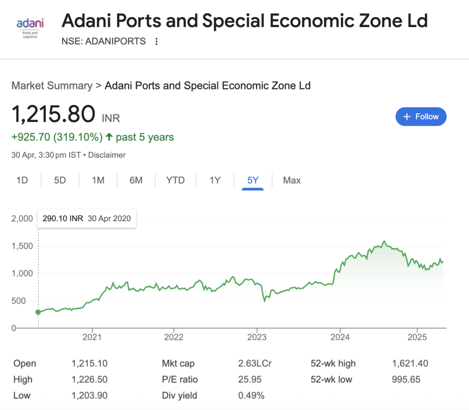Select the 5D chart range

(x=60, y=180)
